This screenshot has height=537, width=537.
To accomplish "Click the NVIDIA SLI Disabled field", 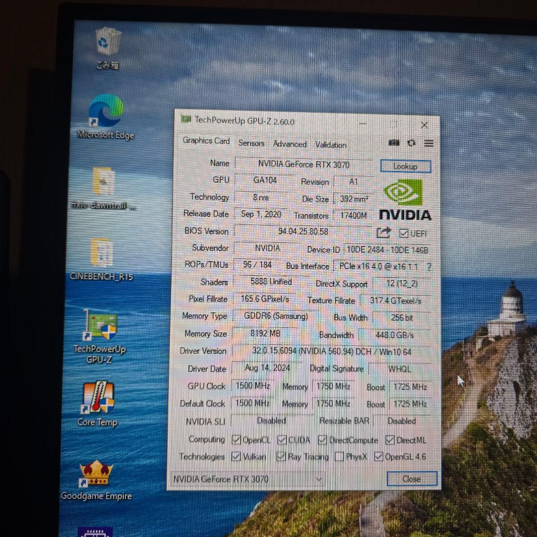I will coord(271,421).
